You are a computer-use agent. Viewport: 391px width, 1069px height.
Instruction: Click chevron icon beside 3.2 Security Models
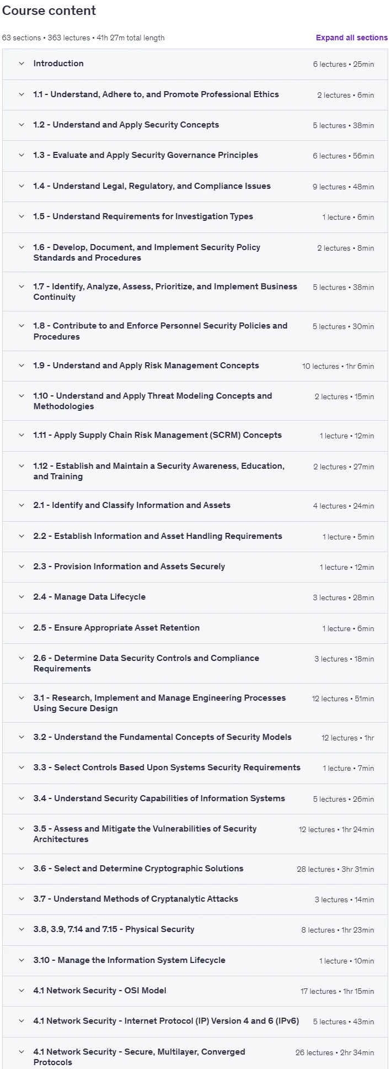coord(22,737)
